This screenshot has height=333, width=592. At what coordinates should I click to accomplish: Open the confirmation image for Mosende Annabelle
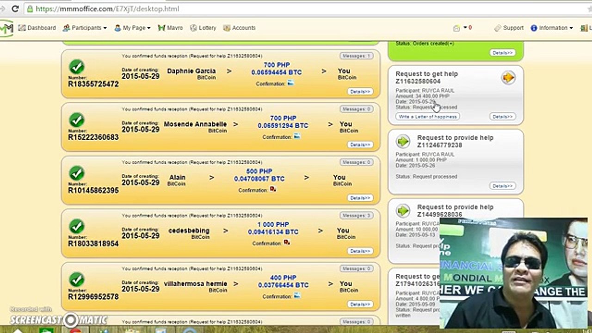[297, 136]
